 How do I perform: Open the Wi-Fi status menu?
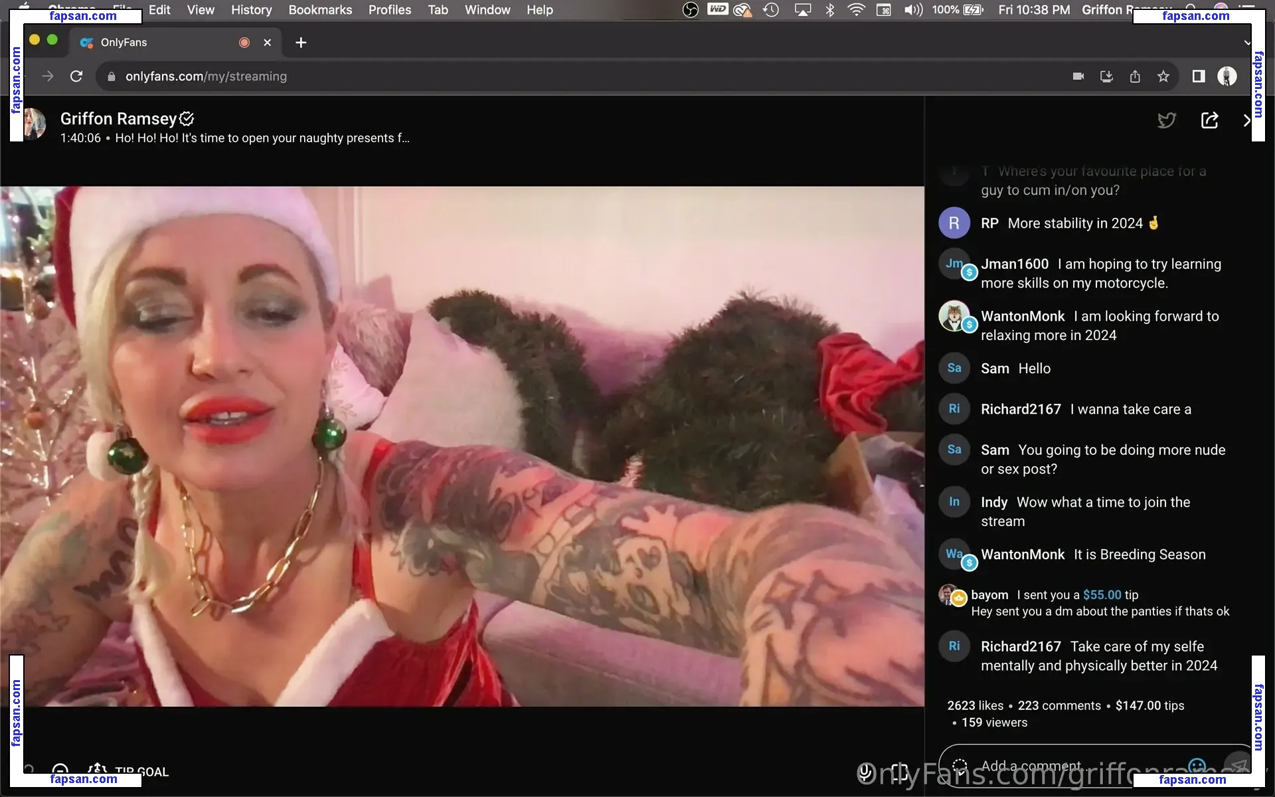coord(857,10)
